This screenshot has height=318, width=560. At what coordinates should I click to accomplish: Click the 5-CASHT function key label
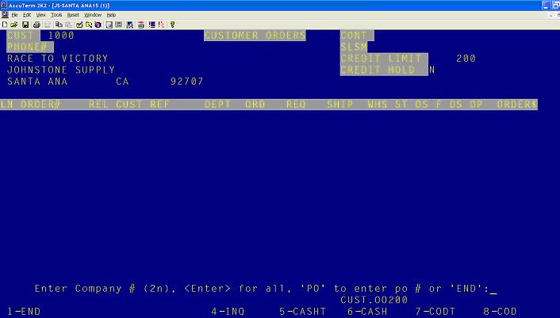click(302, 311)
